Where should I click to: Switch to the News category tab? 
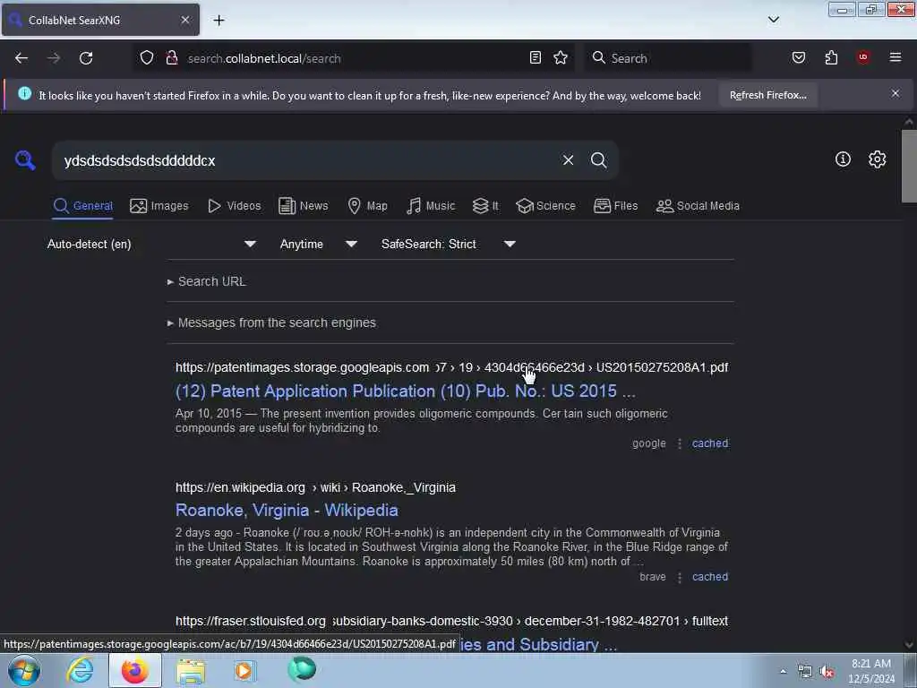tap(304, 206)
